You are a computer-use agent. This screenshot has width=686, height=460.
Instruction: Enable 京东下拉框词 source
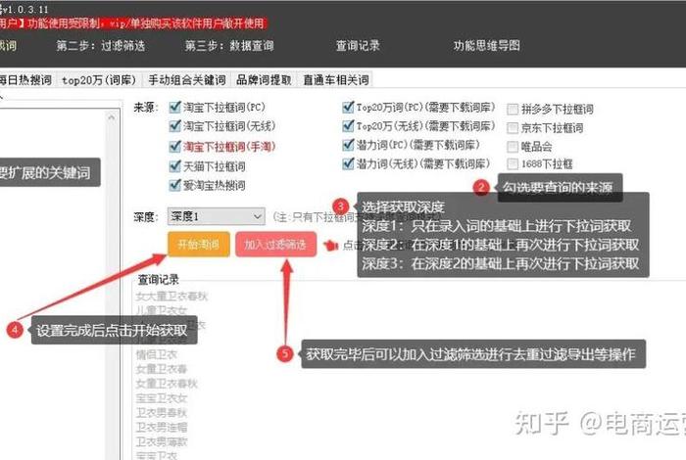513,128
